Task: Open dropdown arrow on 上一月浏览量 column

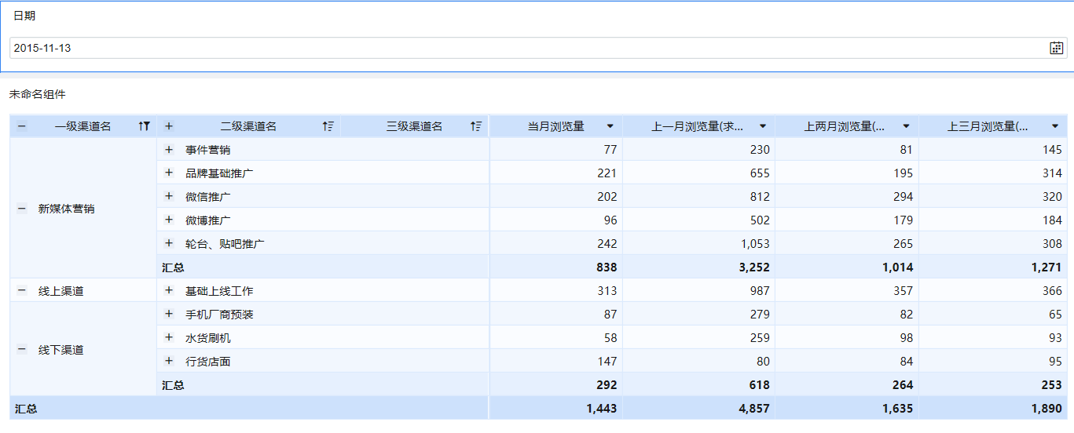Action: click(x=762, y=126)
